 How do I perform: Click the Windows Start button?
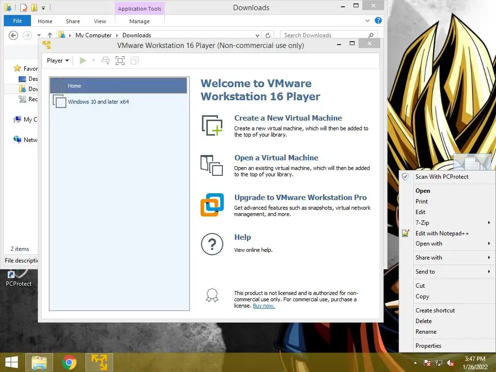click(x=12, y=362)
